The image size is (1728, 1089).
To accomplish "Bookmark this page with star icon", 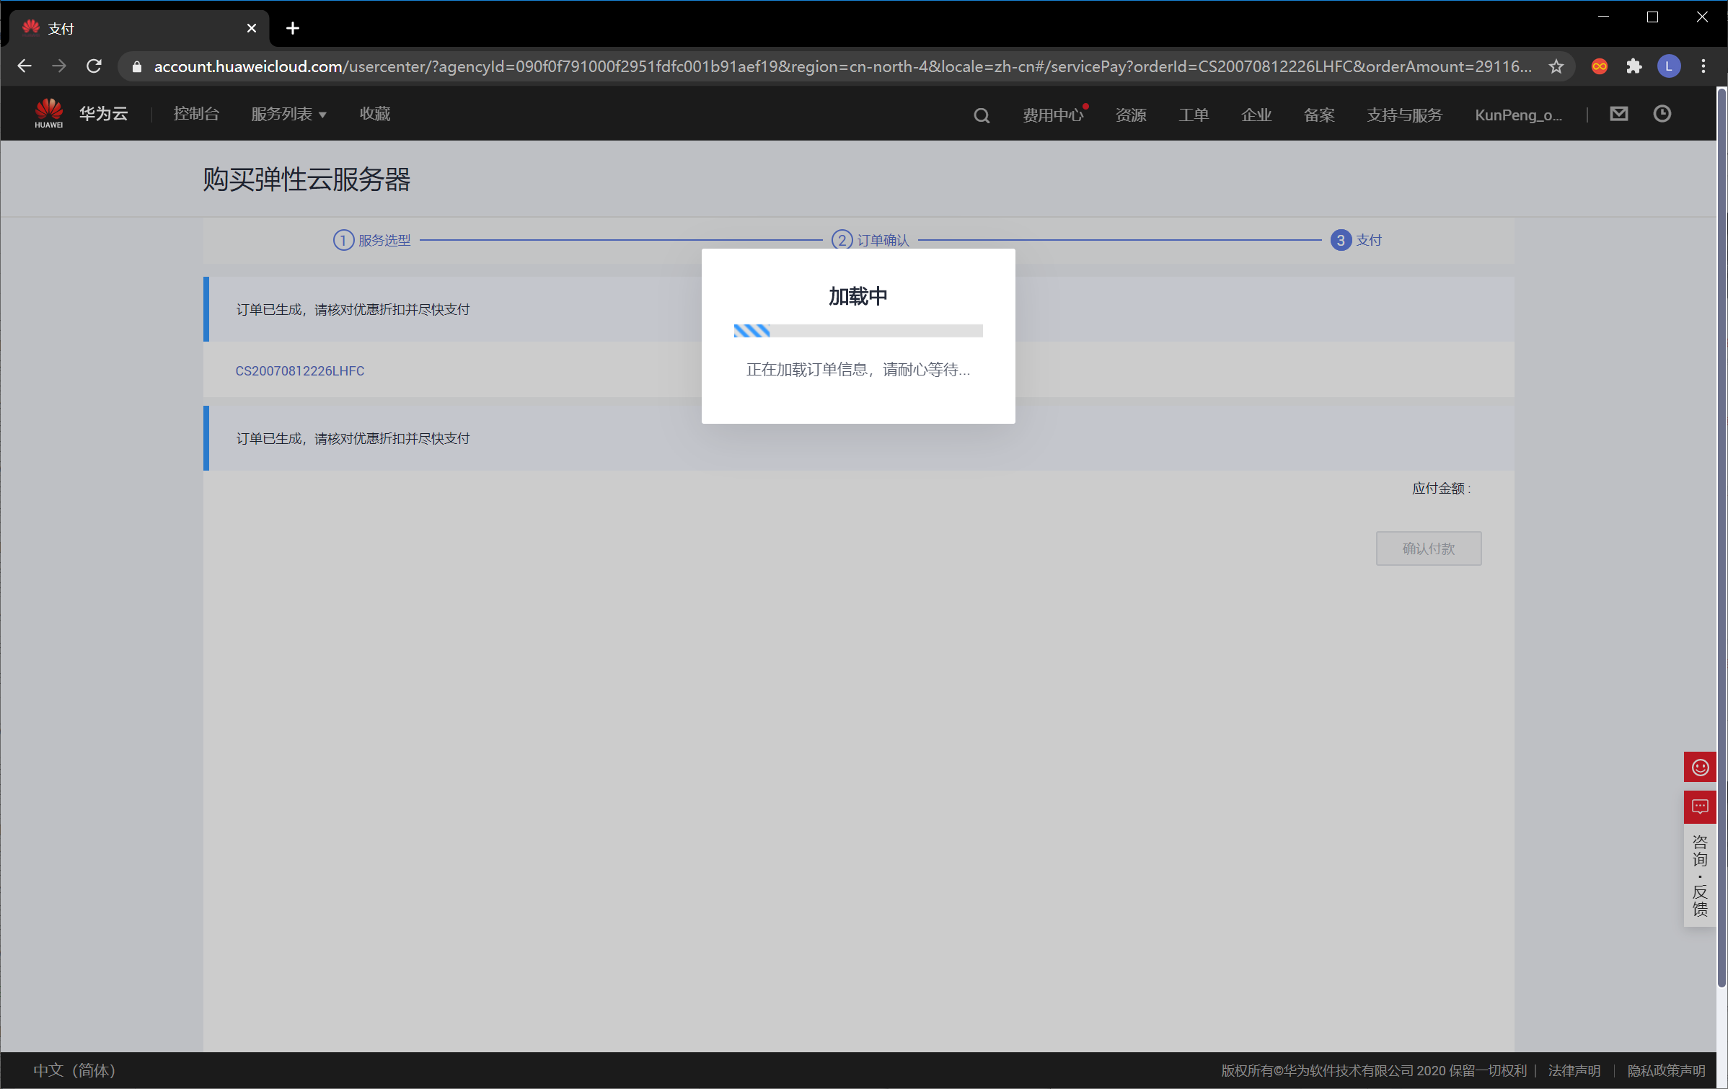I will [1556, 66].
